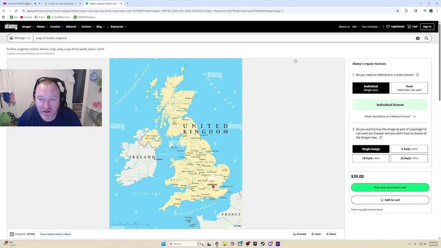Bookmark this page with the star icon
The image size is (441, 248).
[397, 11]
